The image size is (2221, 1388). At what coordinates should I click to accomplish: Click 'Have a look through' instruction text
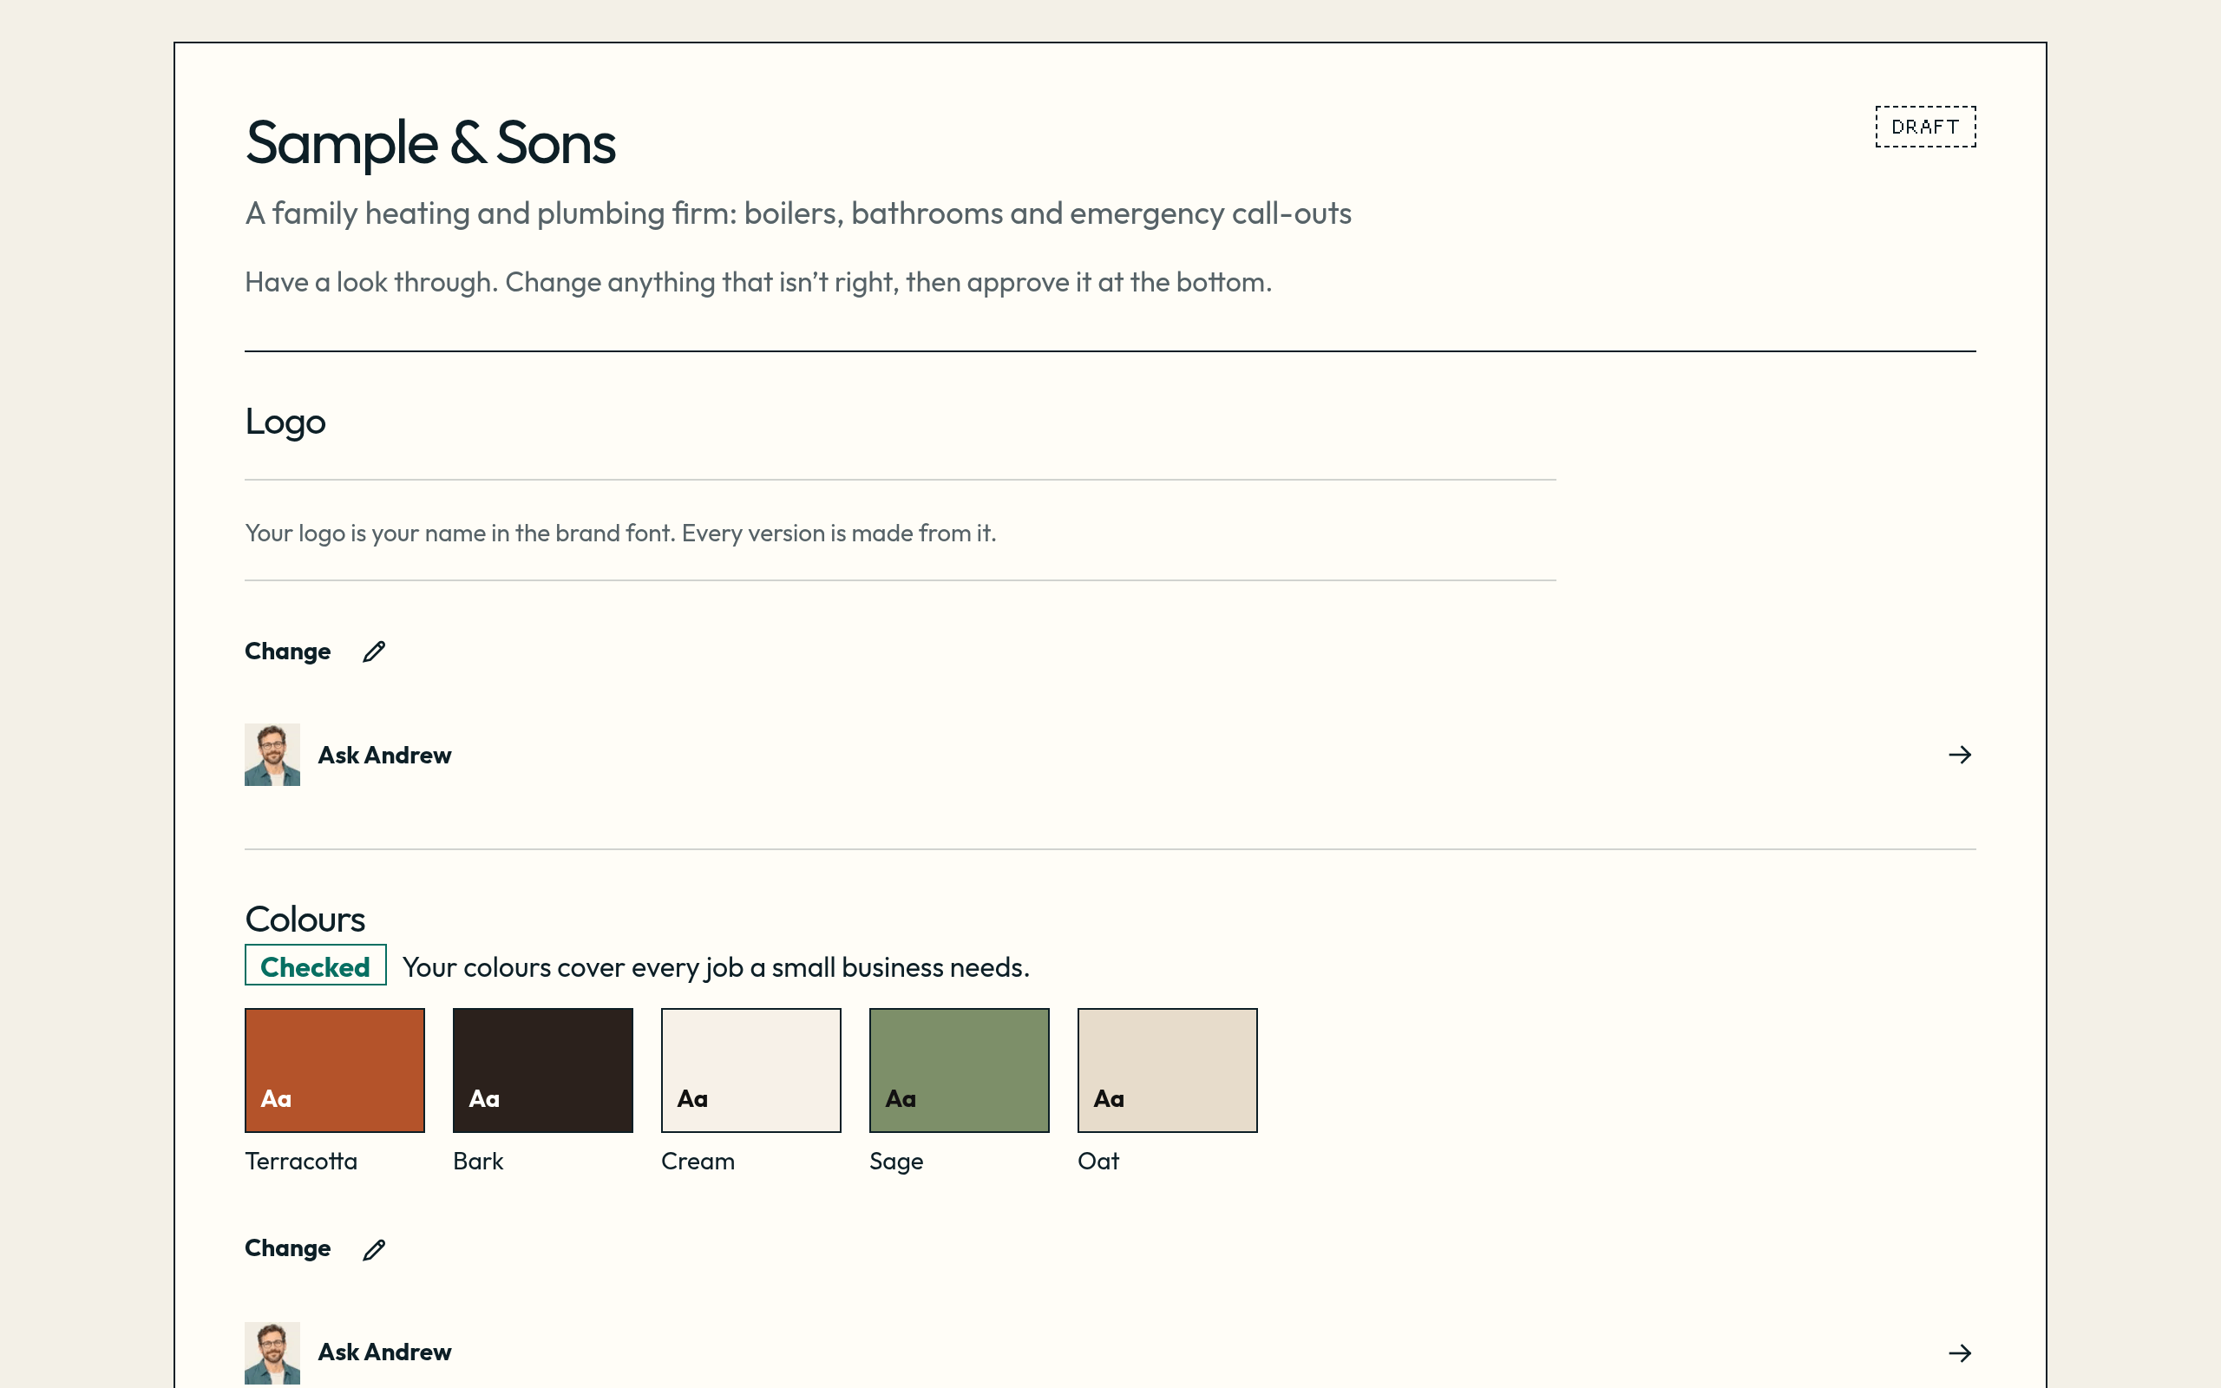point(758,283)
